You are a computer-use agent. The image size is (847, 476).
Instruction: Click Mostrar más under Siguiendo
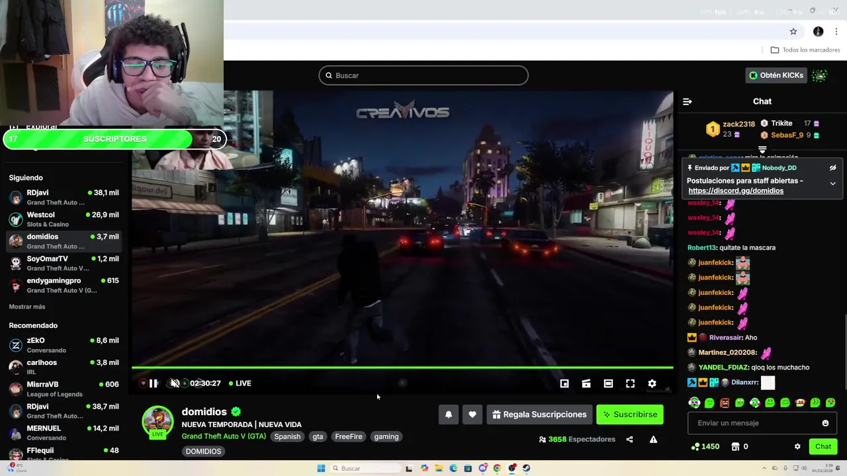(27, 307)
